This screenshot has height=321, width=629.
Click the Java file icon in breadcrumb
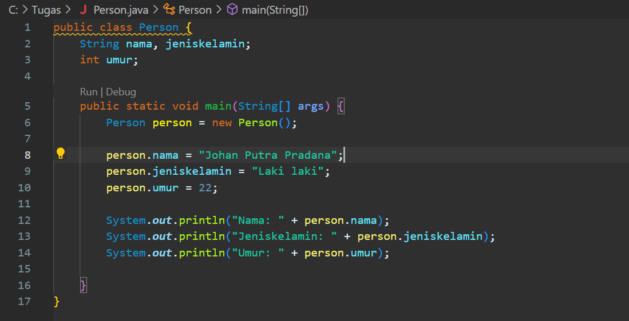coord(84,10)
